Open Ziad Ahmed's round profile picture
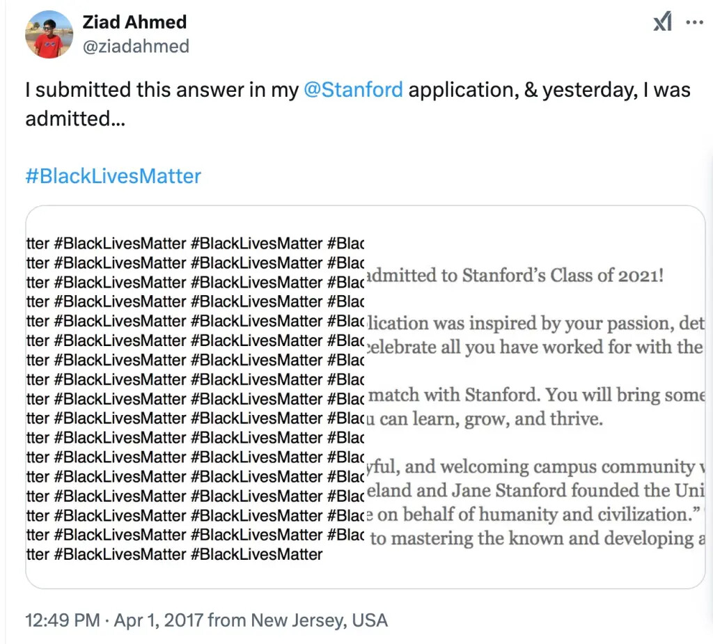 (x=49, y=35)
